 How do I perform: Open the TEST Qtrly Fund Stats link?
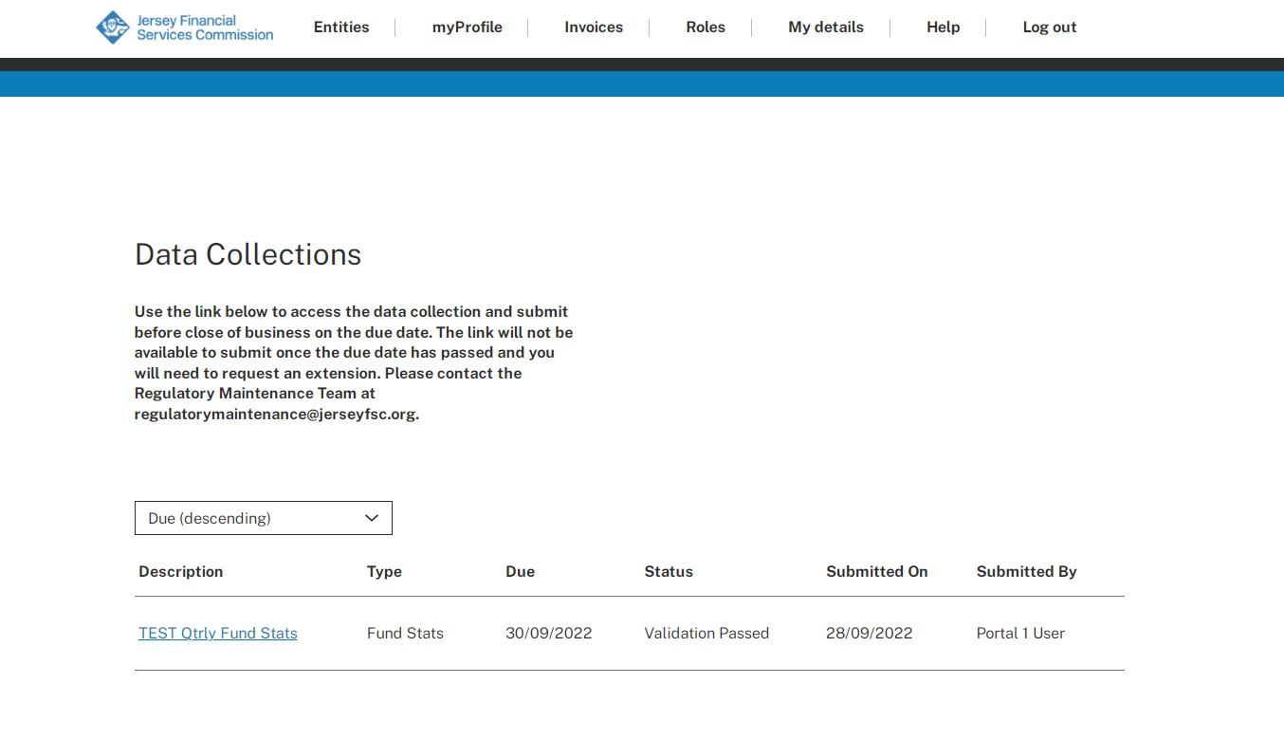[218, 634]
